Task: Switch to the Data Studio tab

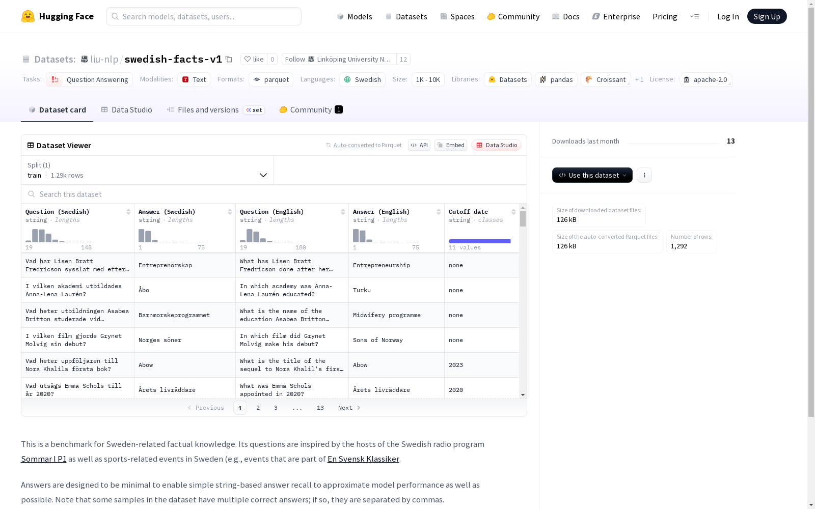Action: pyautogui.click(x=126, y=110)
